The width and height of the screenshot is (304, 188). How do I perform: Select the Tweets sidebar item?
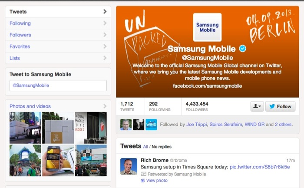coord(58,12)
